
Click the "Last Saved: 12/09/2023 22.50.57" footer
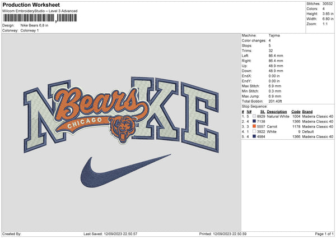coord(110,234)
